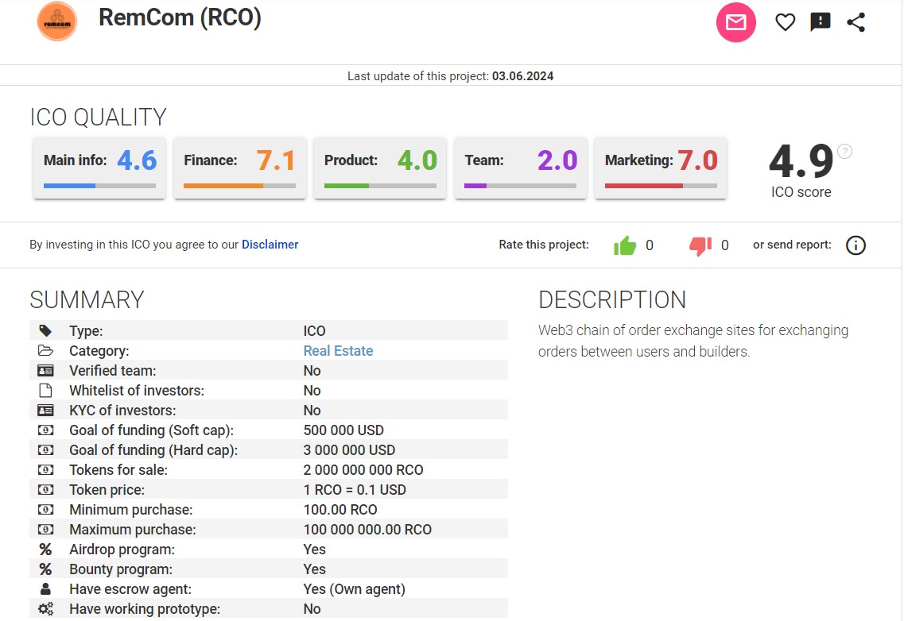The width and height of the screenshot is (904, 621).
Task: Click the pink email contact button
Action: click(x=735, y=22)
